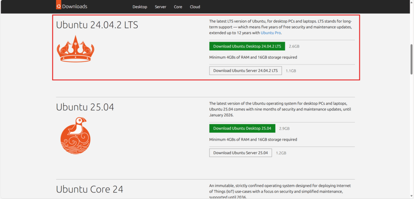Open the Server navigation tab
Viewport: 414px width, 199px height.
[x=161, y=7]
